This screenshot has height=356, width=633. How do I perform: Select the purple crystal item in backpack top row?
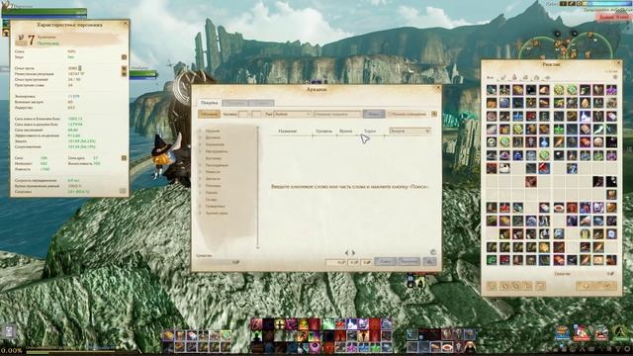coord(611,90)
